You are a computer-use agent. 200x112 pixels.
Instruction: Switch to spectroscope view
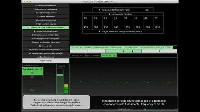(93, 55)
